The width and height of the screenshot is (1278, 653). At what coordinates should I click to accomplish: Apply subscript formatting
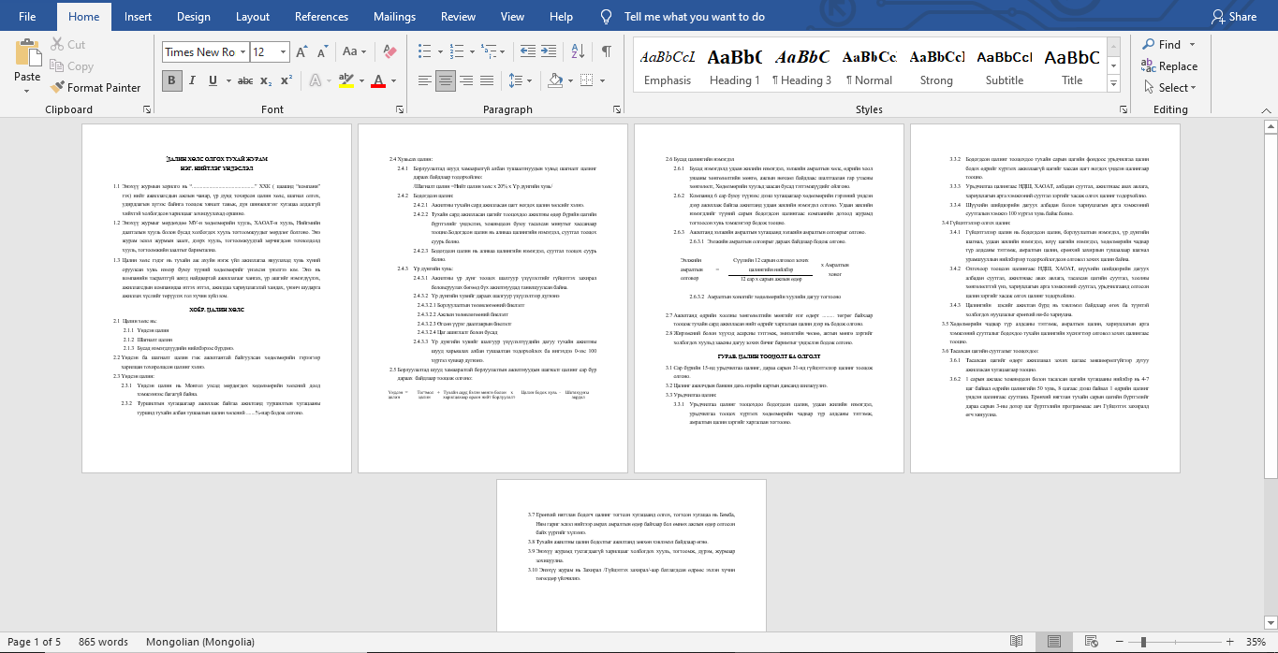pos(267,81)
